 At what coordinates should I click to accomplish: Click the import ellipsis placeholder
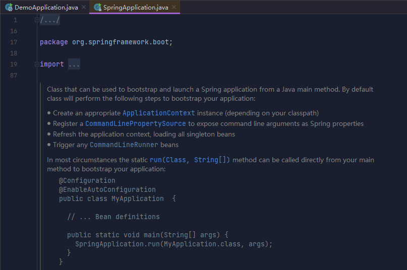(74, 64)
